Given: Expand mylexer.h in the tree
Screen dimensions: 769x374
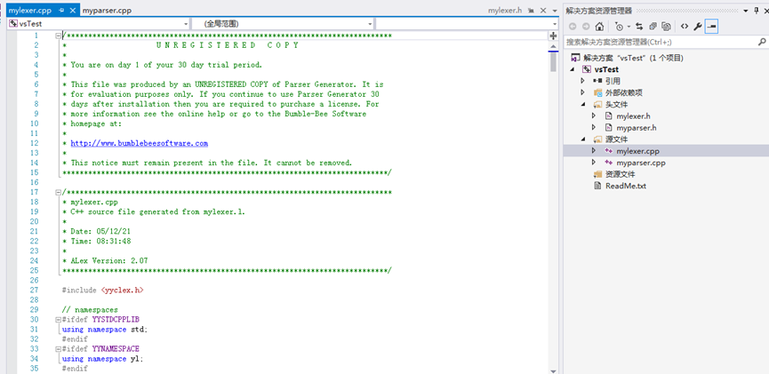Looking at the screenshot, I should click(x=594, y=115).
